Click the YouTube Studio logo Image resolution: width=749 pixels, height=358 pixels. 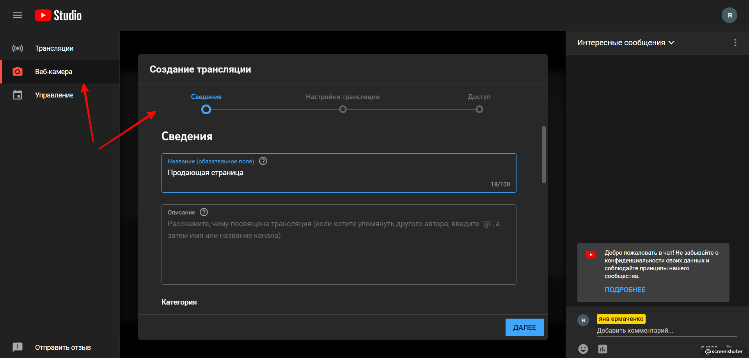pyautogui.click(x=59, y=15)
